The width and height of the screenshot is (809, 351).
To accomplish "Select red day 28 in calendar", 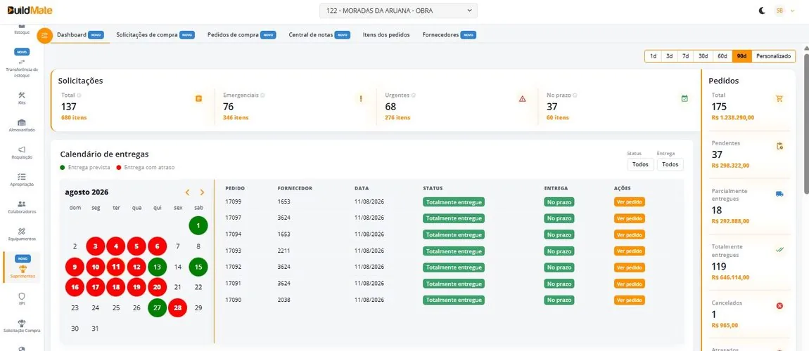I will (177, 307).
